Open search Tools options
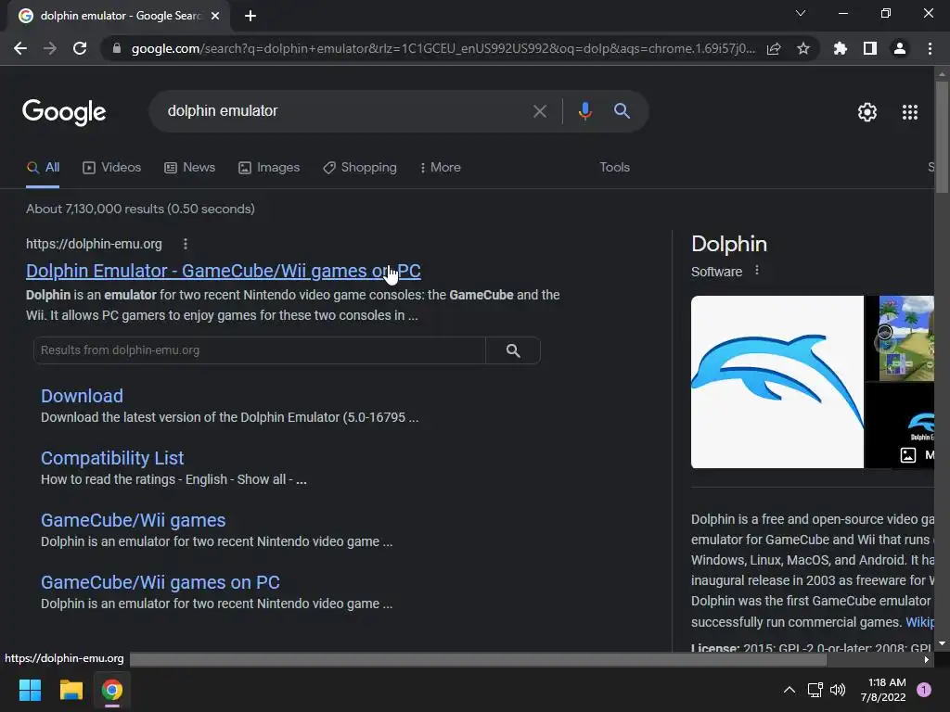 point(614,168)
